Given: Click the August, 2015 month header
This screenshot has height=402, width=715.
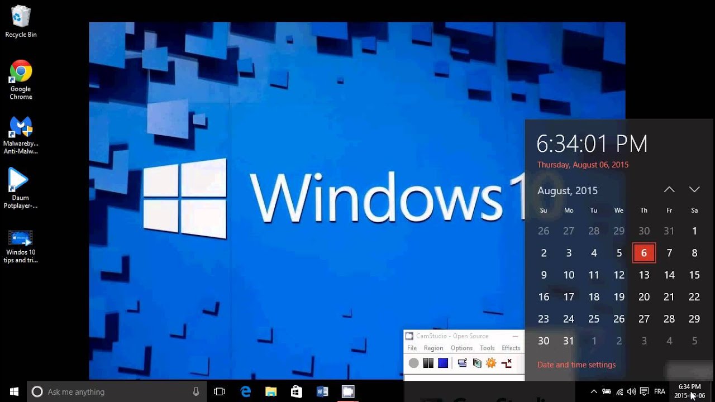Looking at the screenshot, I should pos(568,190).
